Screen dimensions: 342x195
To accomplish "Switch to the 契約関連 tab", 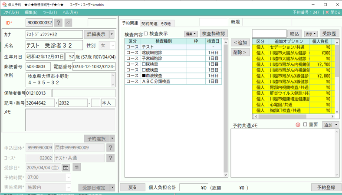I will [149, 23].
